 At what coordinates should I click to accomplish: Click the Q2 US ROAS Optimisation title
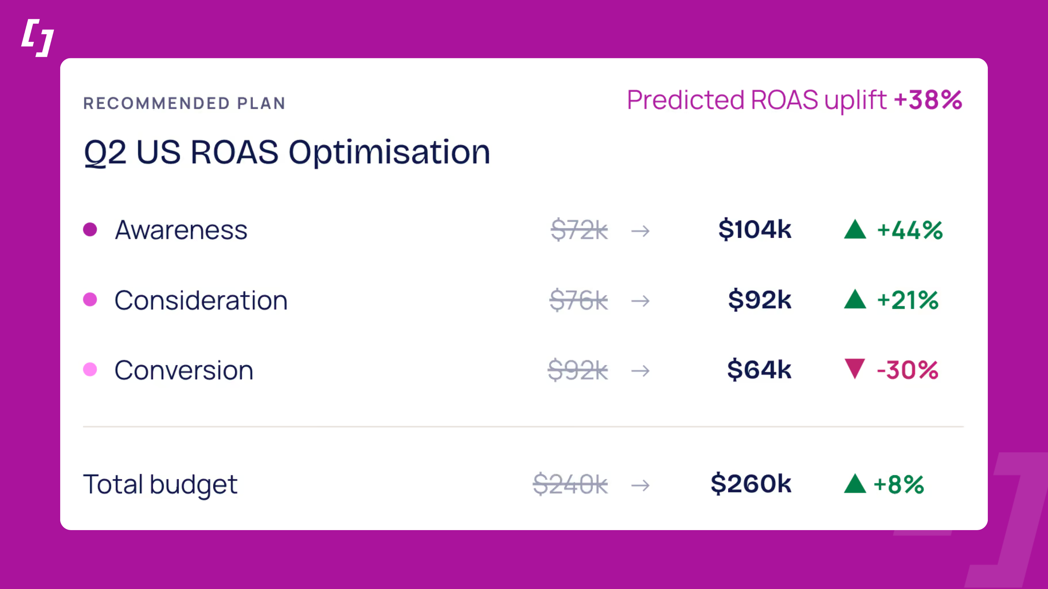[287, 152]
